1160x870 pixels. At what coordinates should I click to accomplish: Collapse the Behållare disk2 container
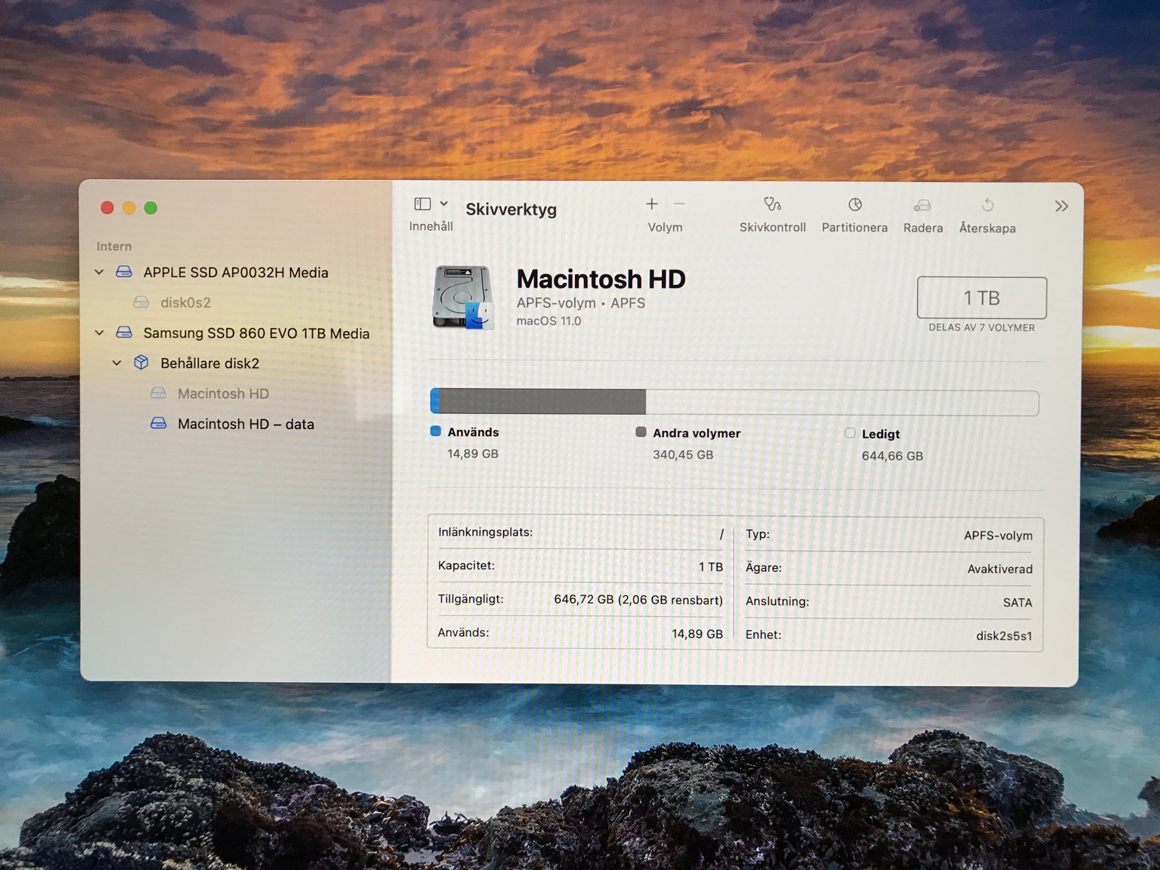pyautogui.click(x=117, y=363)
